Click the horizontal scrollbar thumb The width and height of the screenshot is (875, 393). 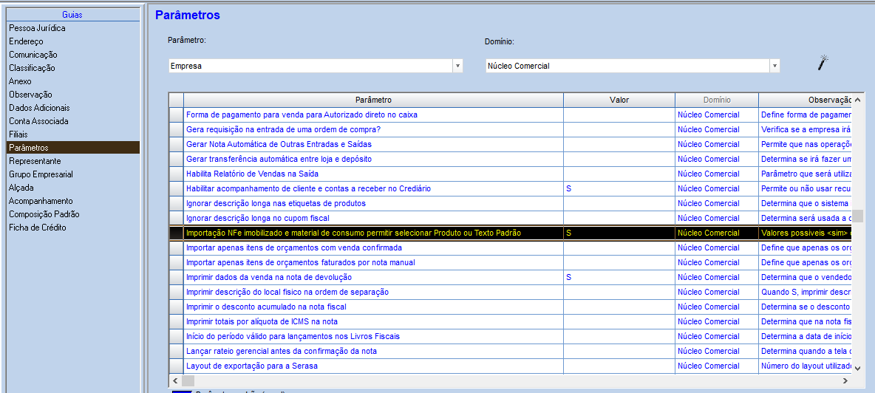(188, 380)
